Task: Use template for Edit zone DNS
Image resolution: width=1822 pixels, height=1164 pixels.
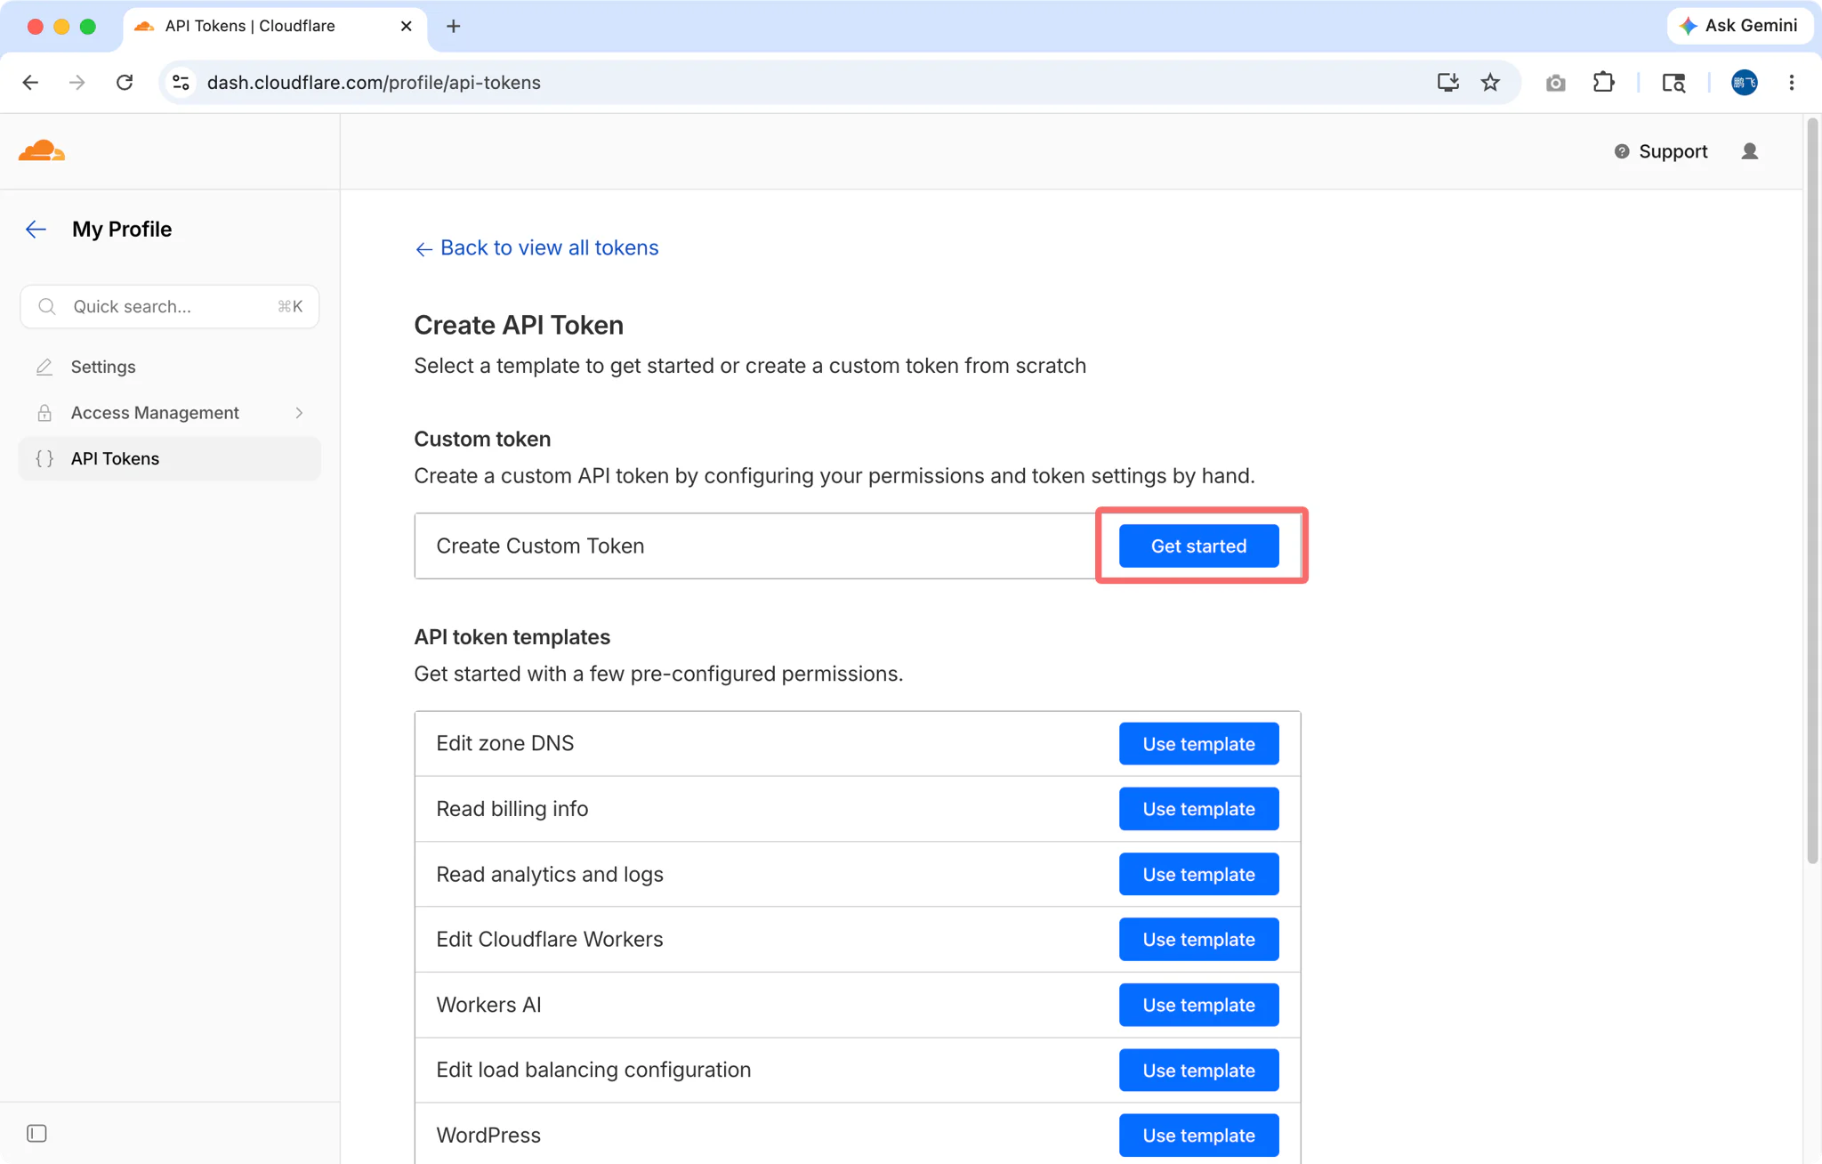Action: tap(1198, 743)
